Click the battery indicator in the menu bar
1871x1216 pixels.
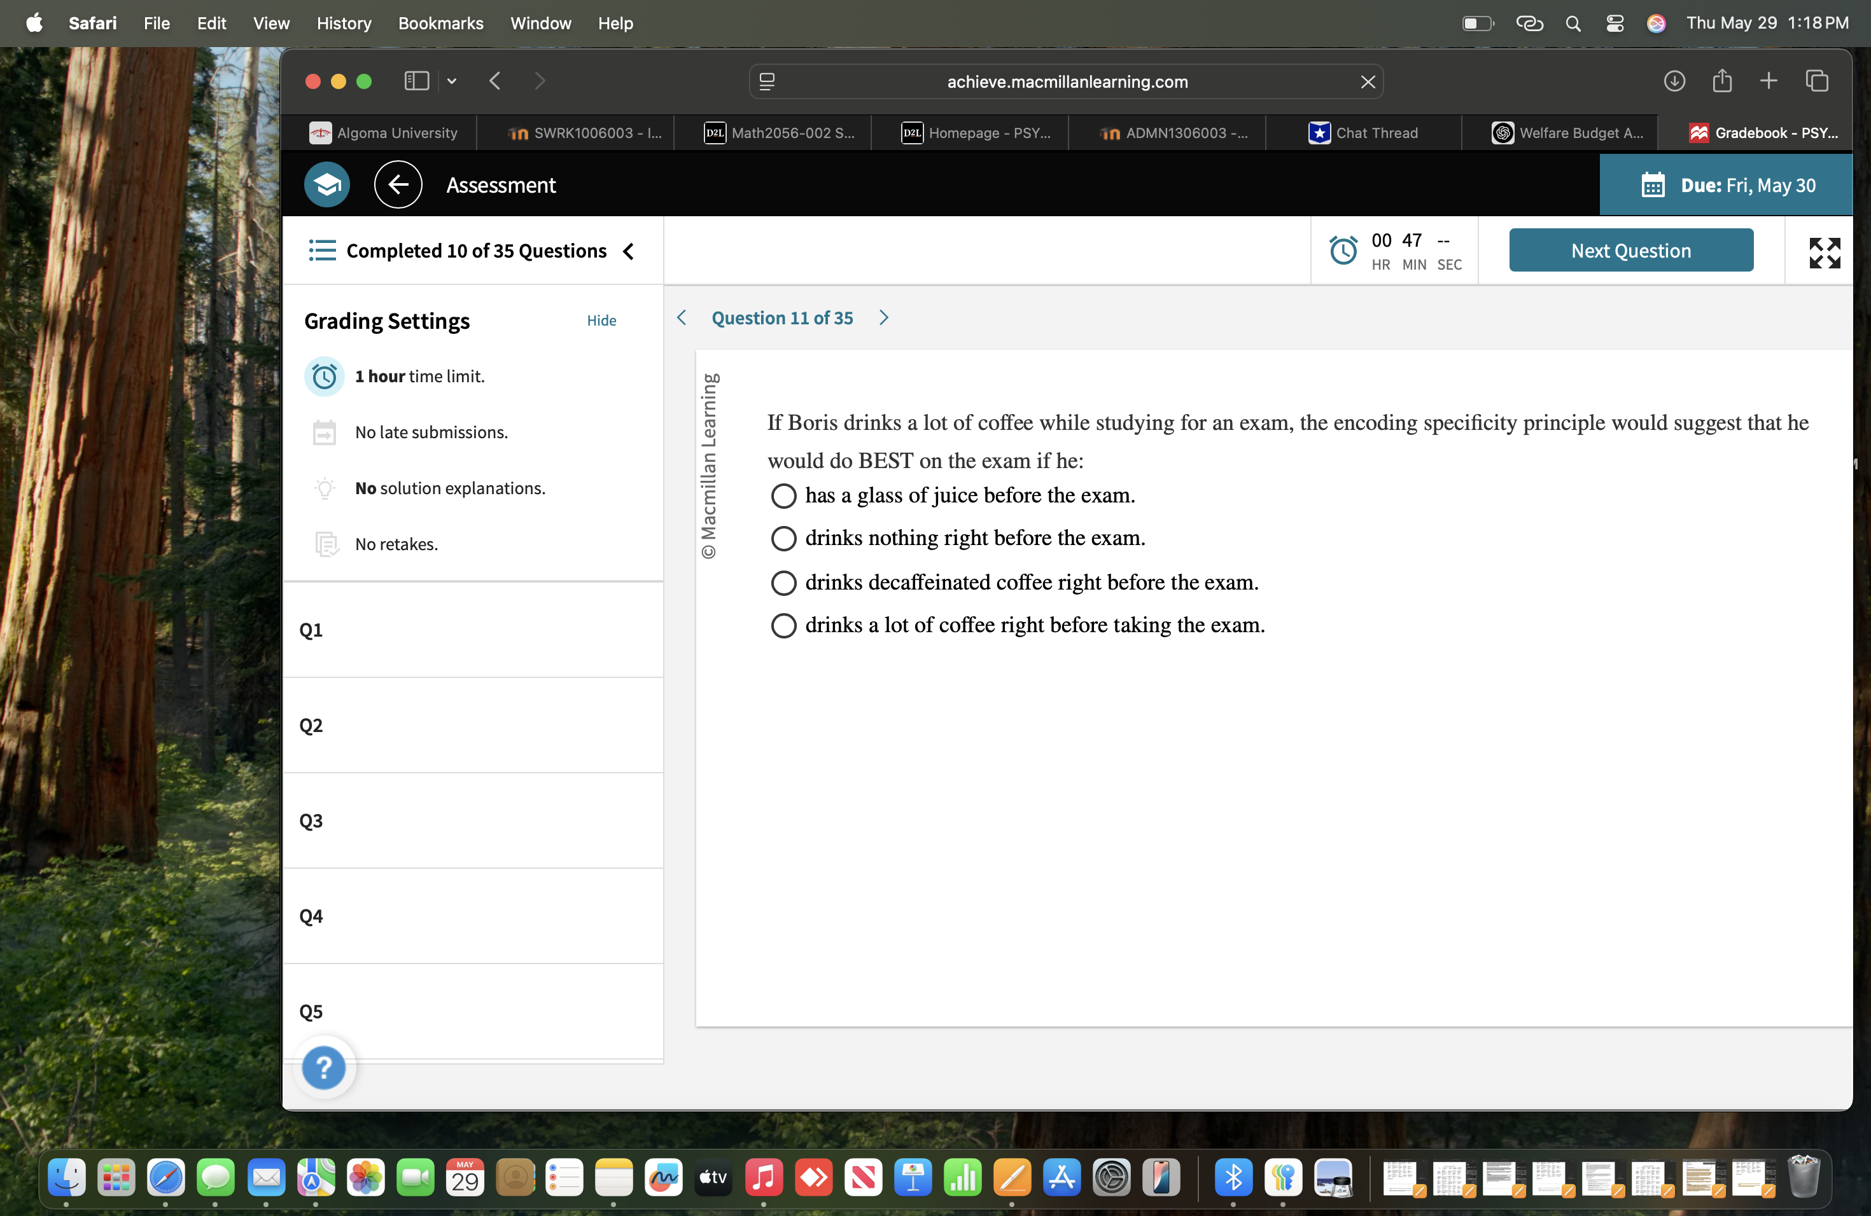click(x=1477, y=23)
